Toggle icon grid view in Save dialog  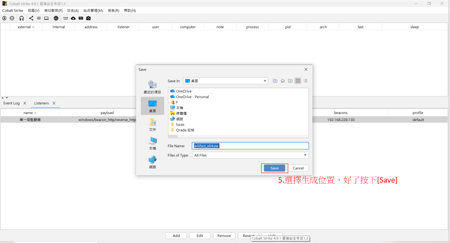tap(298, 81)
